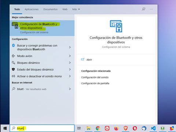Switch to the Web tab
The height and width of the screenshot is (132, 176).
pyautogui.click(x=65, y=9)
